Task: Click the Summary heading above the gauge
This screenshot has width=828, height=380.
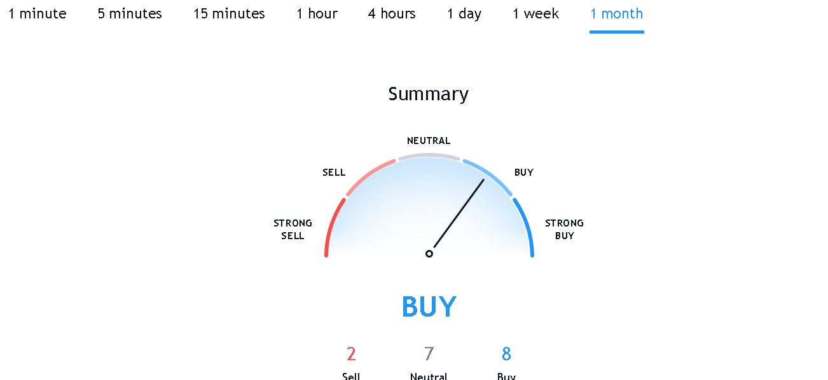Action: (x=429, y=94)
